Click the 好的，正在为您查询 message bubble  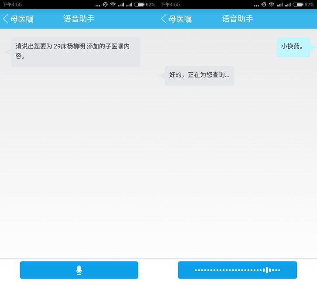[x=199, y=76]
